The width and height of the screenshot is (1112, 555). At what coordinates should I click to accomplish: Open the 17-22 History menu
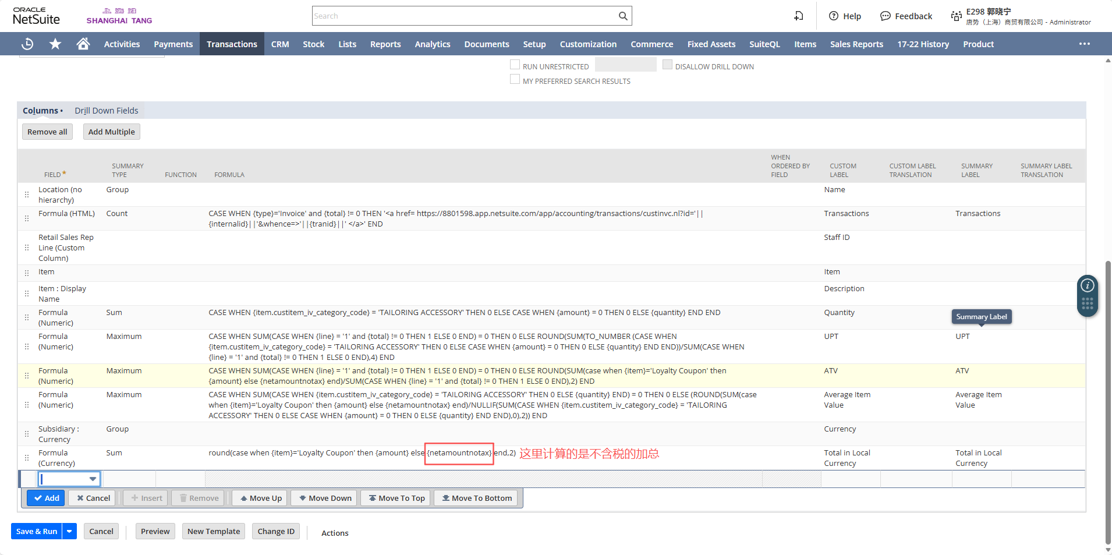[923, 44]
